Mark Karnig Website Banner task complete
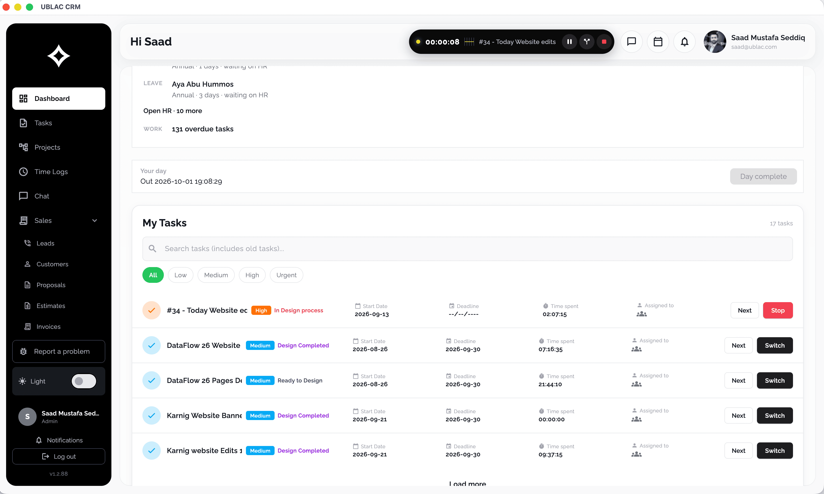This screenshot has width=824, height=494. (152, 415)
